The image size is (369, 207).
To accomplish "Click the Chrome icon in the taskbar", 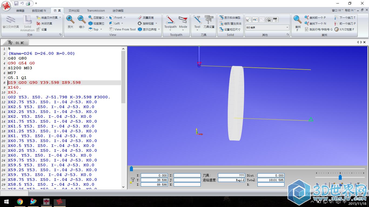I will 20,202.
